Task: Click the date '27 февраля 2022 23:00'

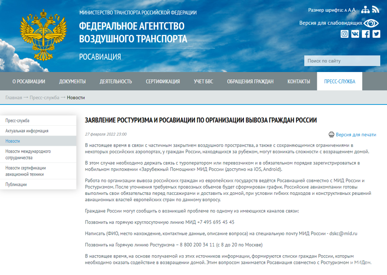Action: pos(106,134)
